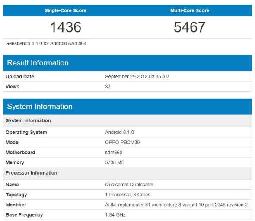The height and width of the screenshot is (221, 255).
Task: Select the multi-core score value 5467
Action: click(189, 27)
